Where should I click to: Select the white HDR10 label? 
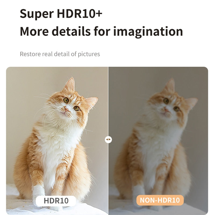click(x=56, y=201)
